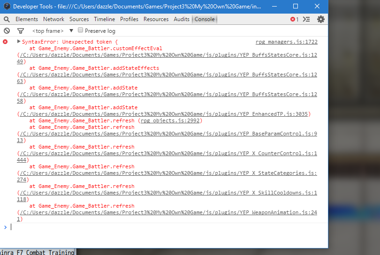Open the YEP_EnhancedTP.js:3035 link
The width and height of the screenshot is (380, 255).
coord(164,114)
